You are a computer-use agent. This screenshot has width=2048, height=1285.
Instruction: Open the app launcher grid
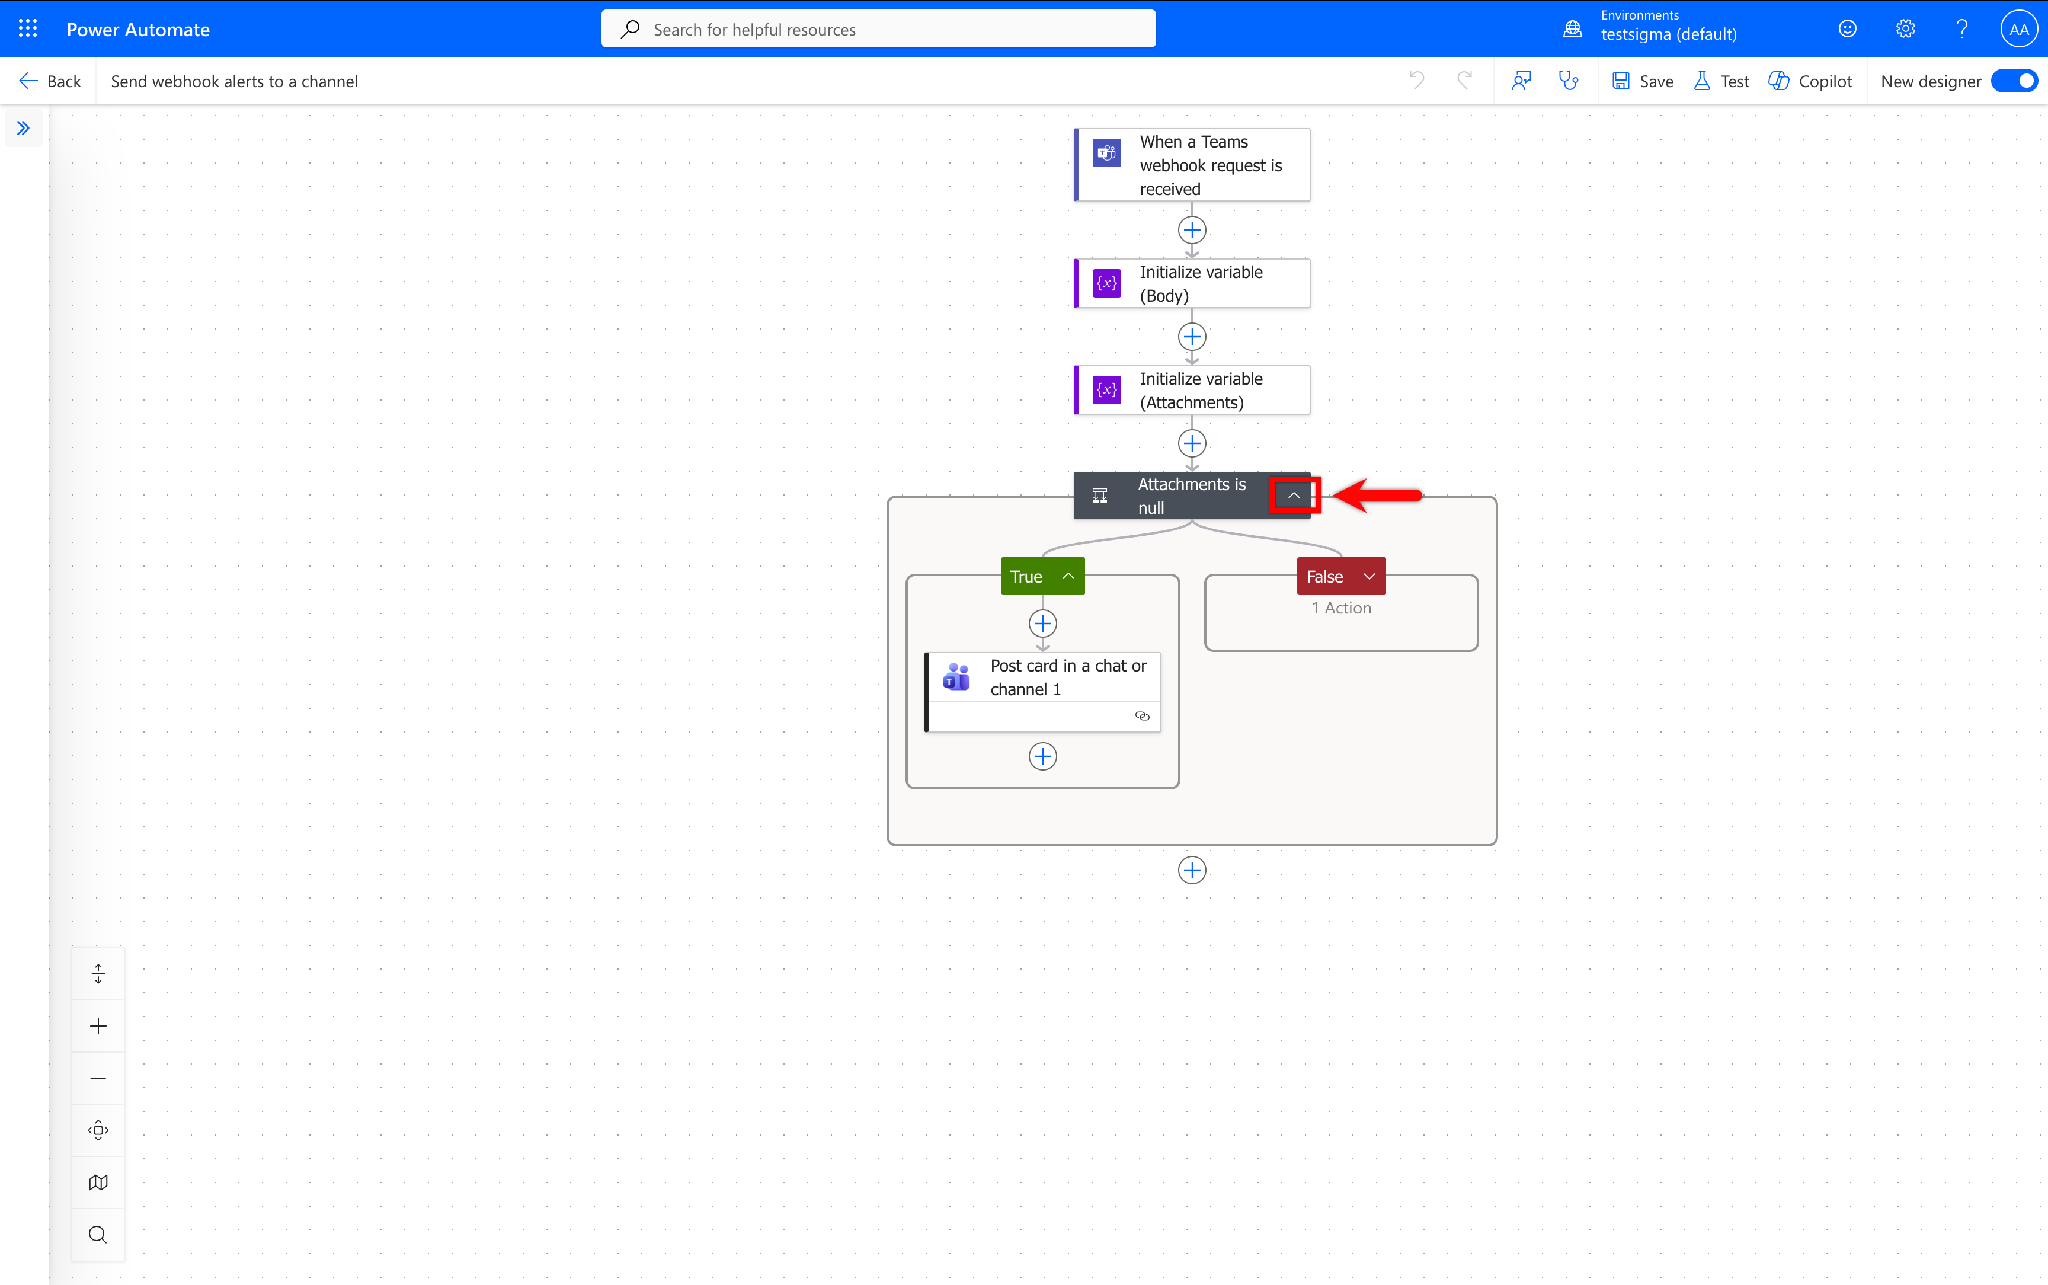click(27, 28)
